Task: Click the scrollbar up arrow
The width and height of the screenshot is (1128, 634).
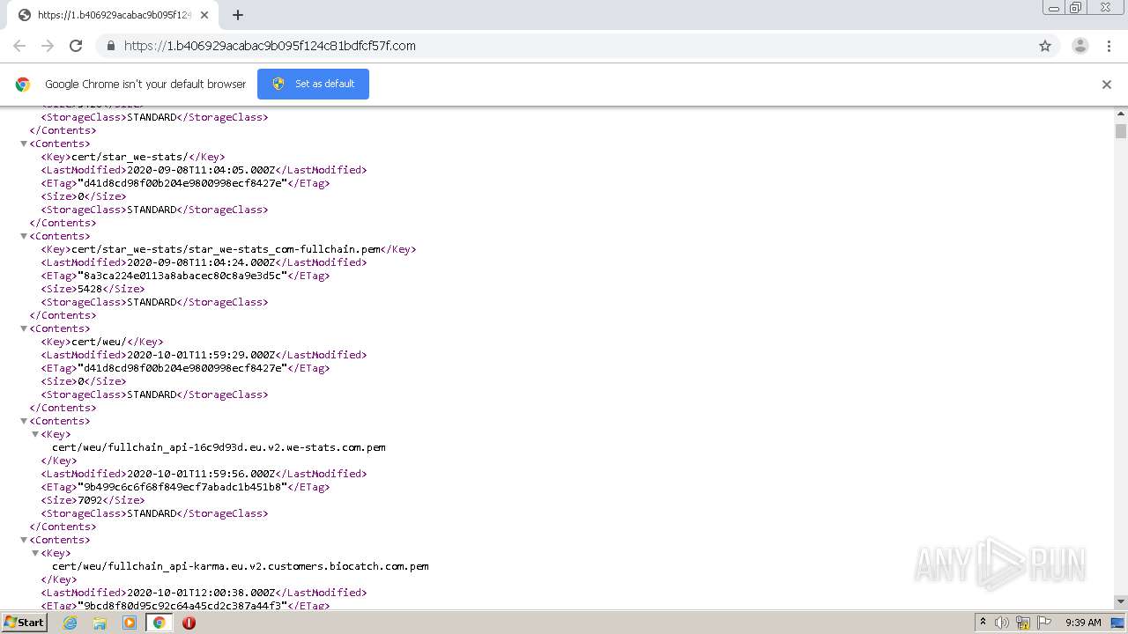Action: tap(1121, 114)
